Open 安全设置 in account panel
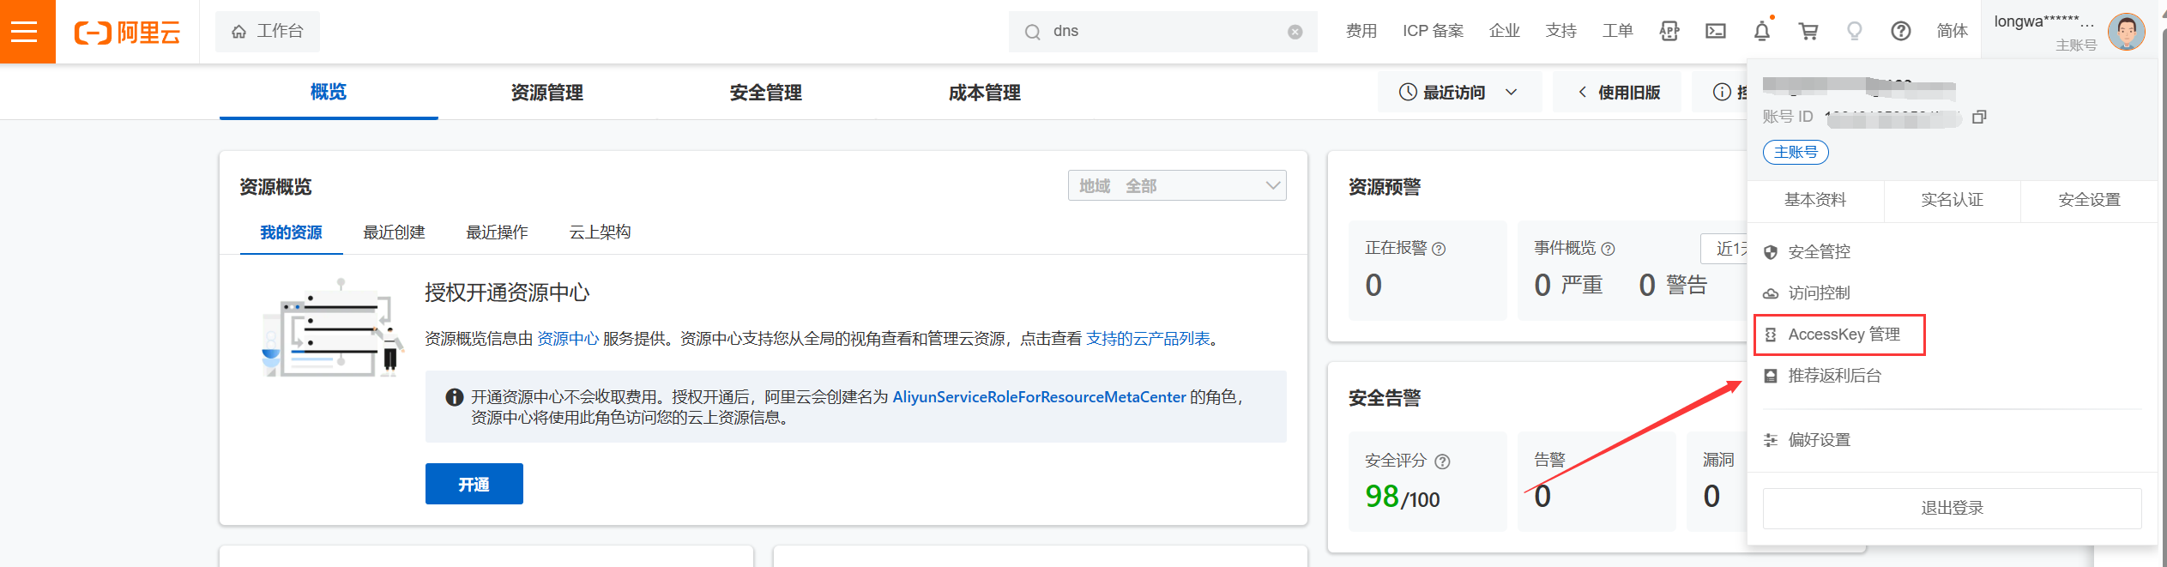This screenshot has width=2167, height=567. (x=2090, y=200)
